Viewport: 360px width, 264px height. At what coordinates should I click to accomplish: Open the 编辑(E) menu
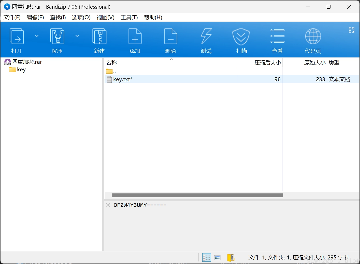[35, 18]
